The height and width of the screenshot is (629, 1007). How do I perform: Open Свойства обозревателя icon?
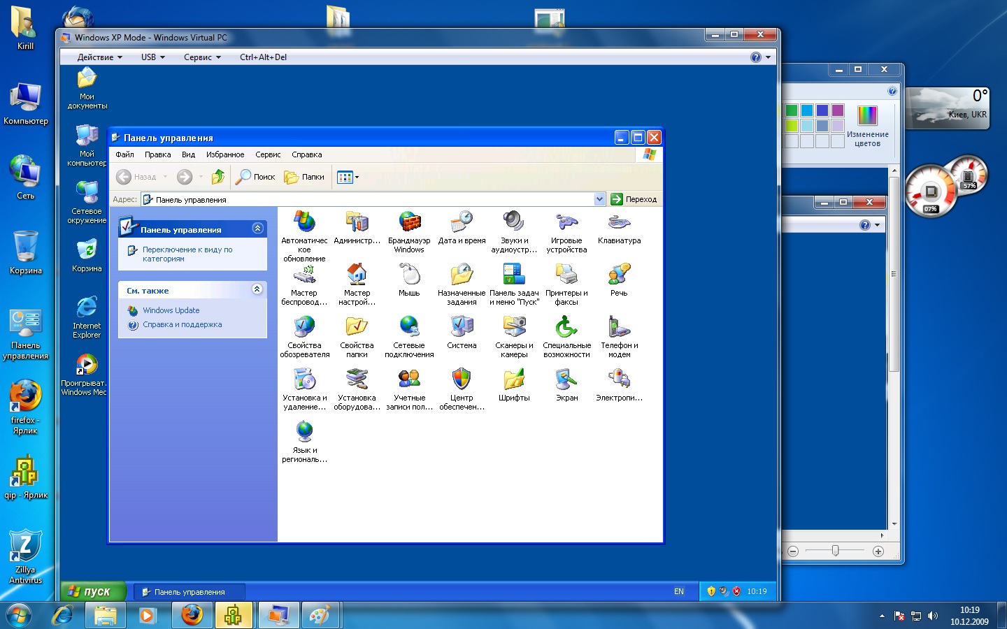coord(304,337)
